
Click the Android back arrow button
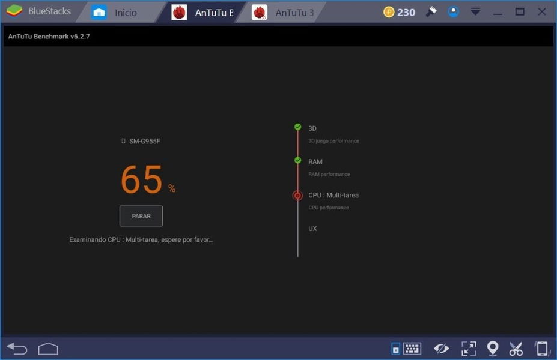[x=17, y=349]
